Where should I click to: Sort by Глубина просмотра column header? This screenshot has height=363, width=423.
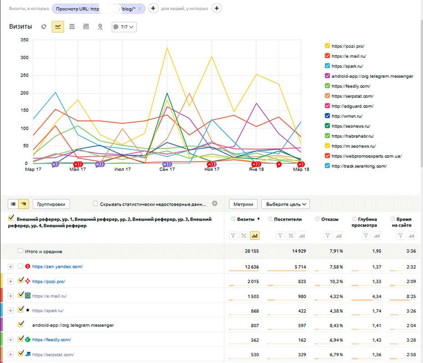(364, 222)
